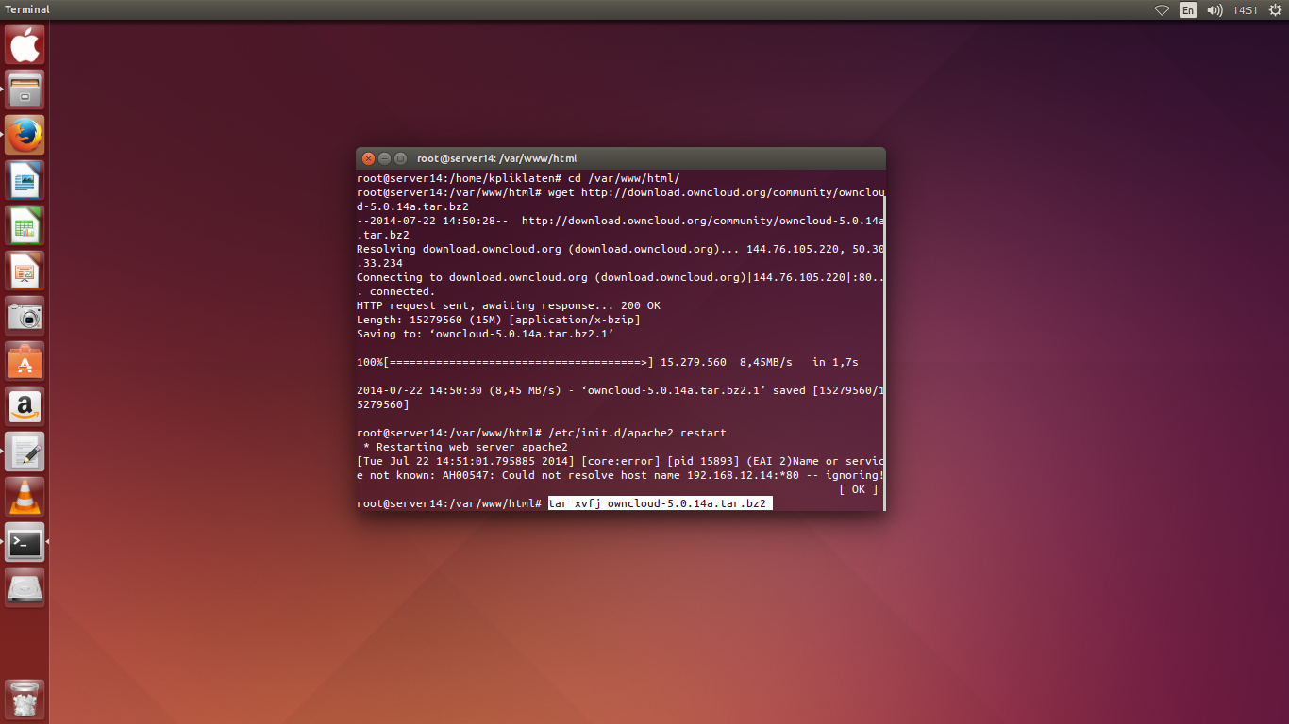Open the Dash home launcher icon
Screen dimensions: 1289x724
pos(25,44)
